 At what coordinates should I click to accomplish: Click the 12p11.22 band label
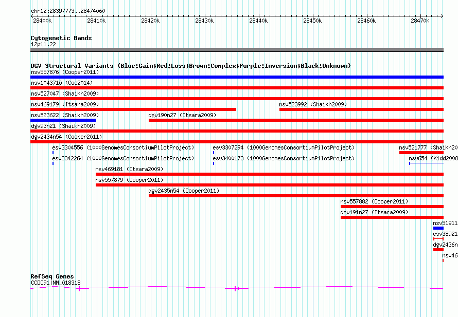43,44
